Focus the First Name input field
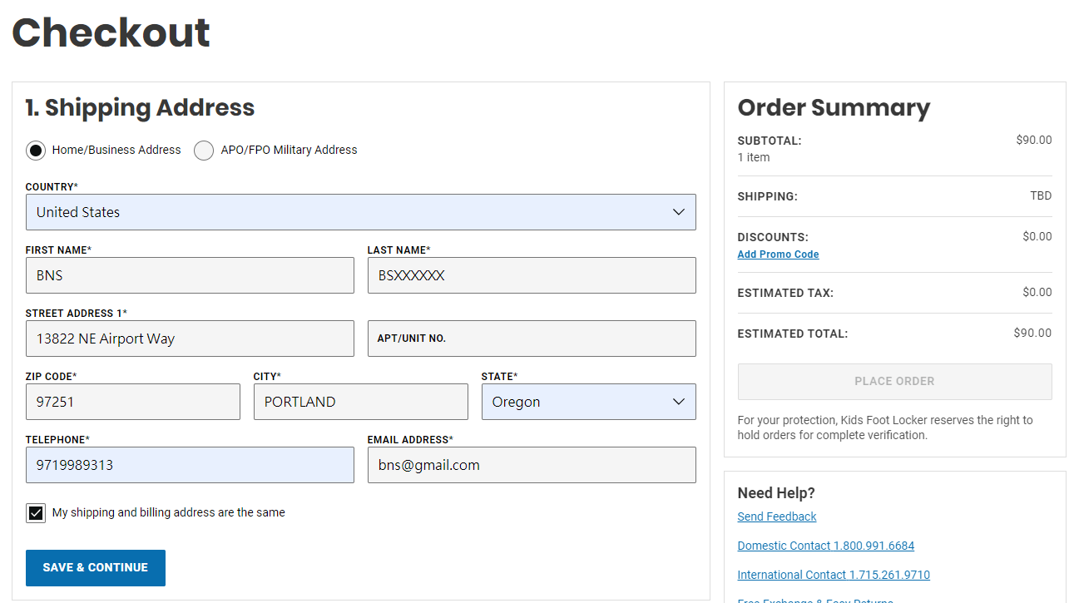Viewport: 1074px width, 603px height. click(x=190, y=275)
